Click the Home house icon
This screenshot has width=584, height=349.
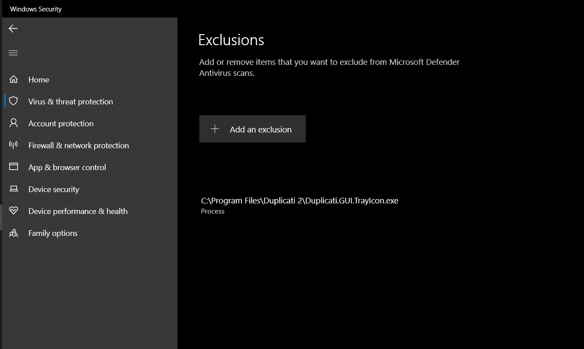pyautogui.click(x=14, y=79)
